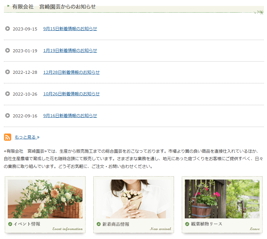Click green play icon next to 新着商品情報
267x239 pixels.
(99, 224)
